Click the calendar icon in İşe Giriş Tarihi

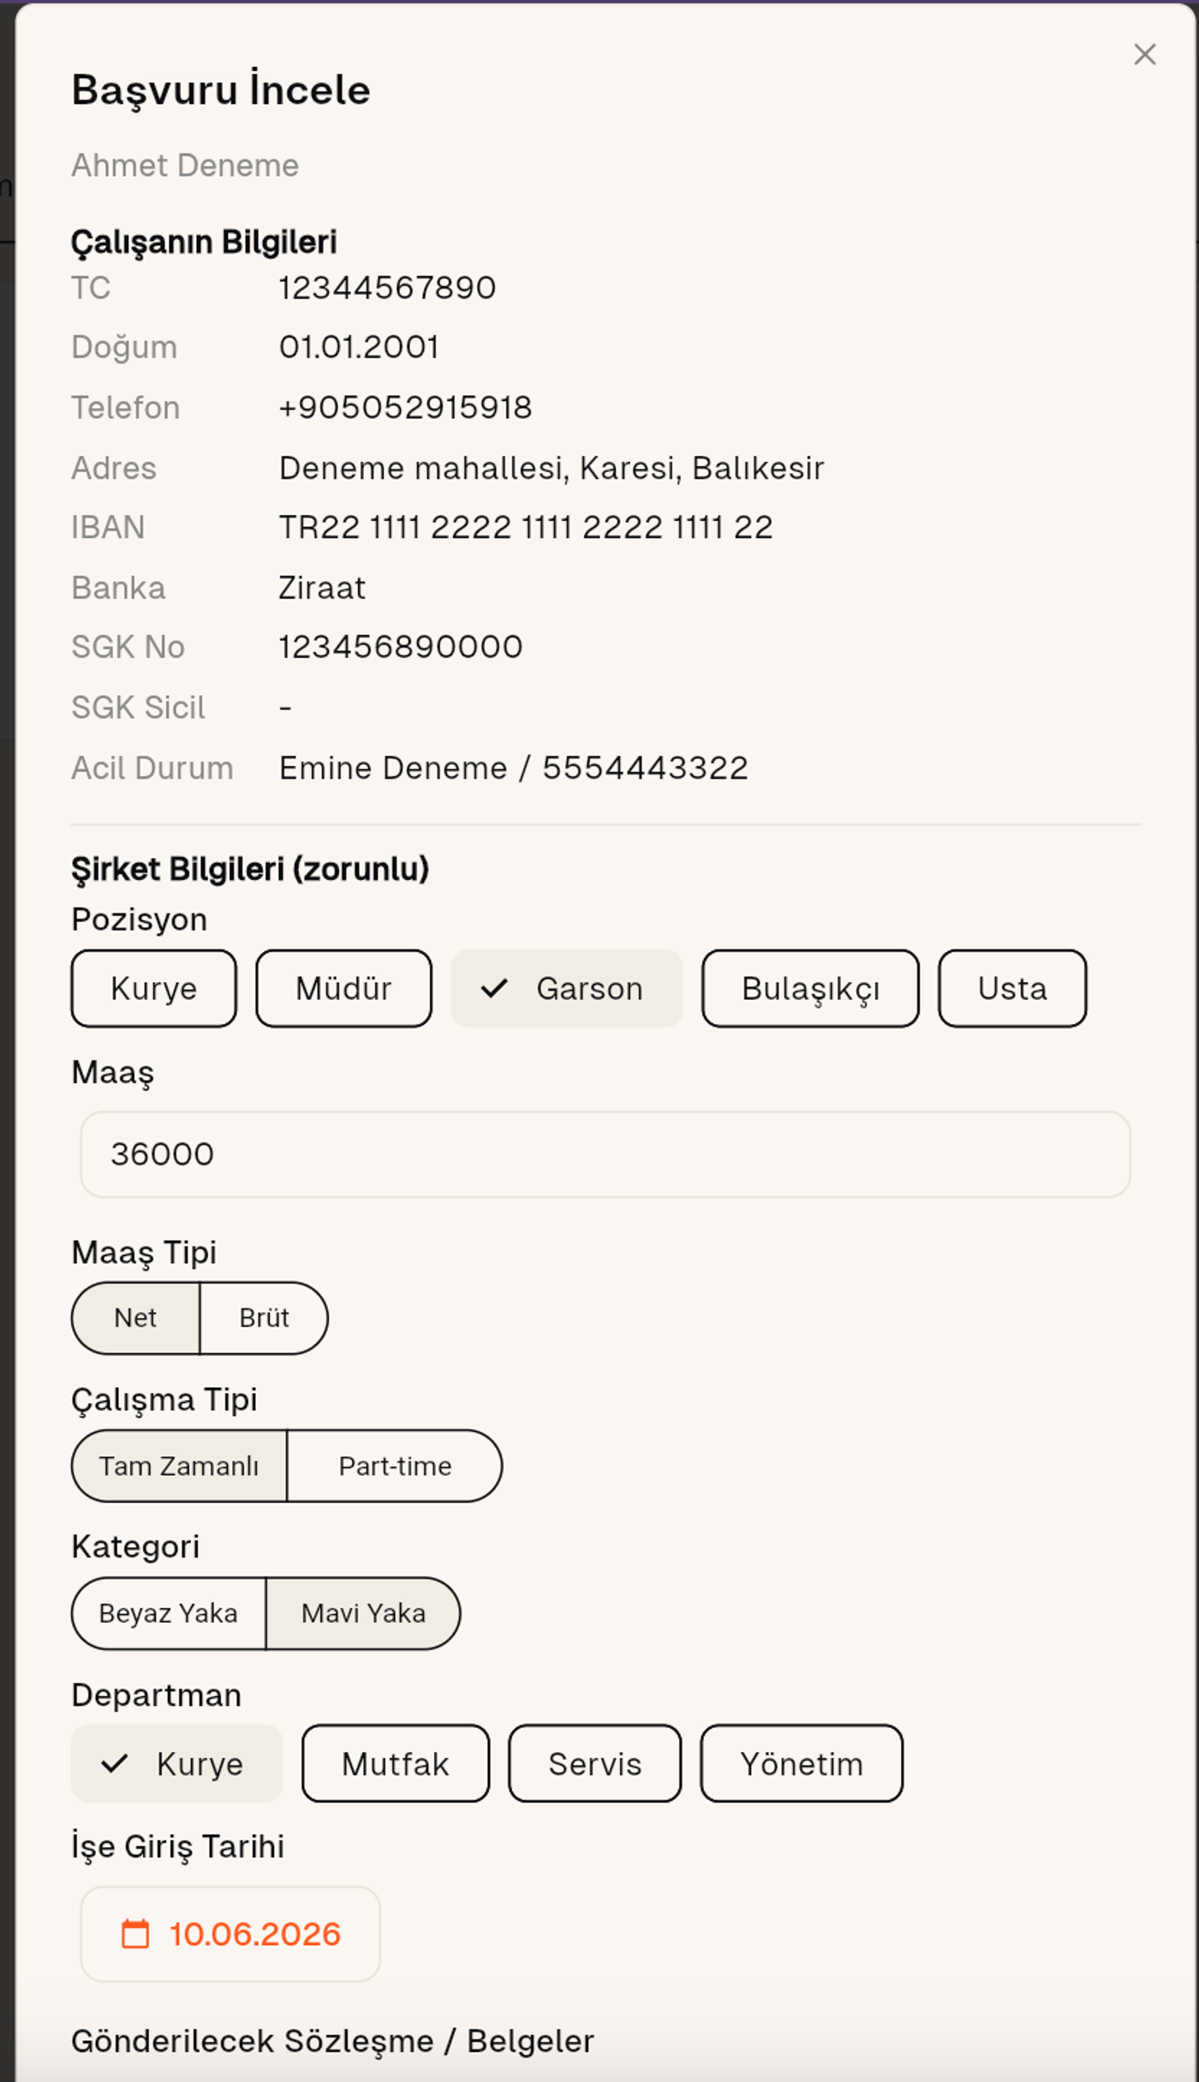(x=135, y=1934)
